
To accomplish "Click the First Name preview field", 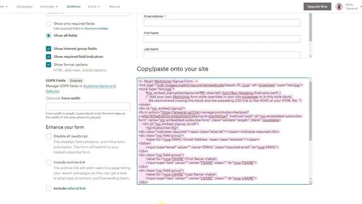I will [x=222, y=39].
